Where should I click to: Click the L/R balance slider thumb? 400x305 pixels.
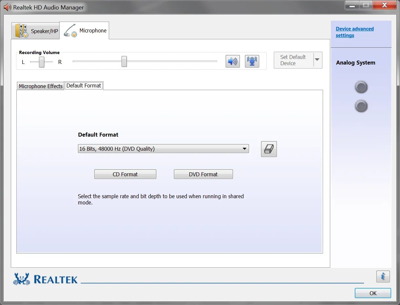pos(42,62)
